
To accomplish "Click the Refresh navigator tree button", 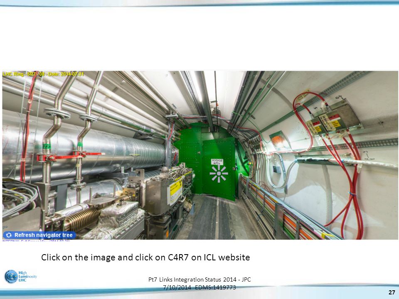I will (x=39, y=235).
